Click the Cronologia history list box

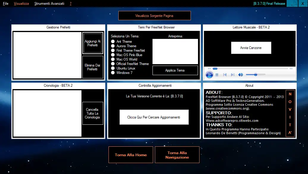coord(47,113)
